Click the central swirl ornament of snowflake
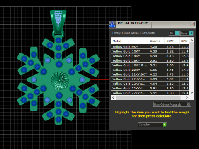 point(60,81)
